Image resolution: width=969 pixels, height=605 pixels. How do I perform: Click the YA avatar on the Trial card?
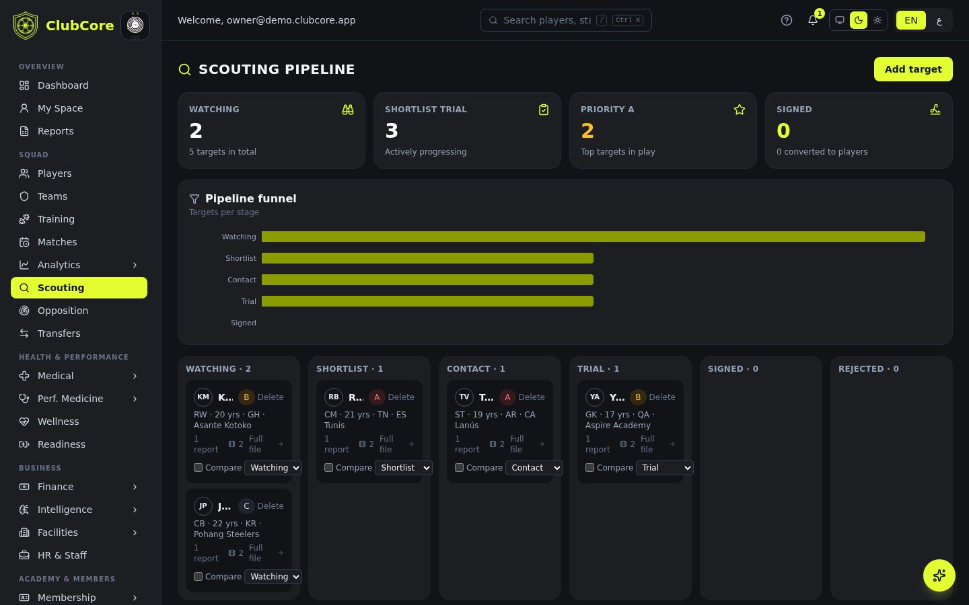pyautogui.click(x=595, y=397)
